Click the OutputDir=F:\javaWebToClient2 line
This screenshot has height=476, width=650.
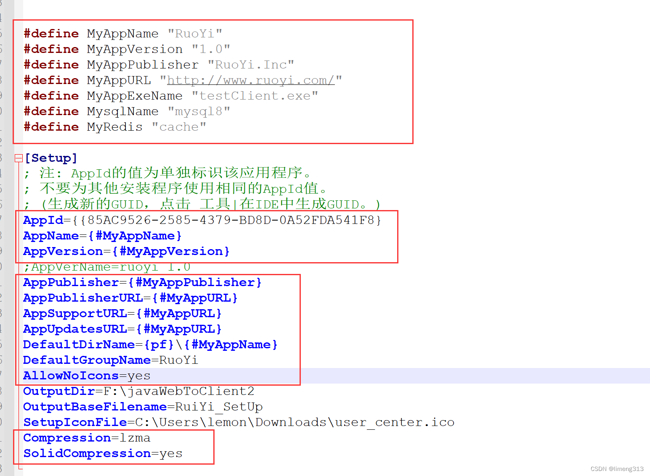click(139, 391)
